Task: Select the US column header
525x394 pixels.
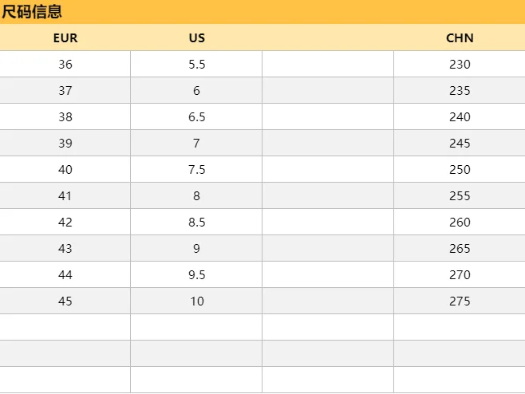Action: [196, 37]
